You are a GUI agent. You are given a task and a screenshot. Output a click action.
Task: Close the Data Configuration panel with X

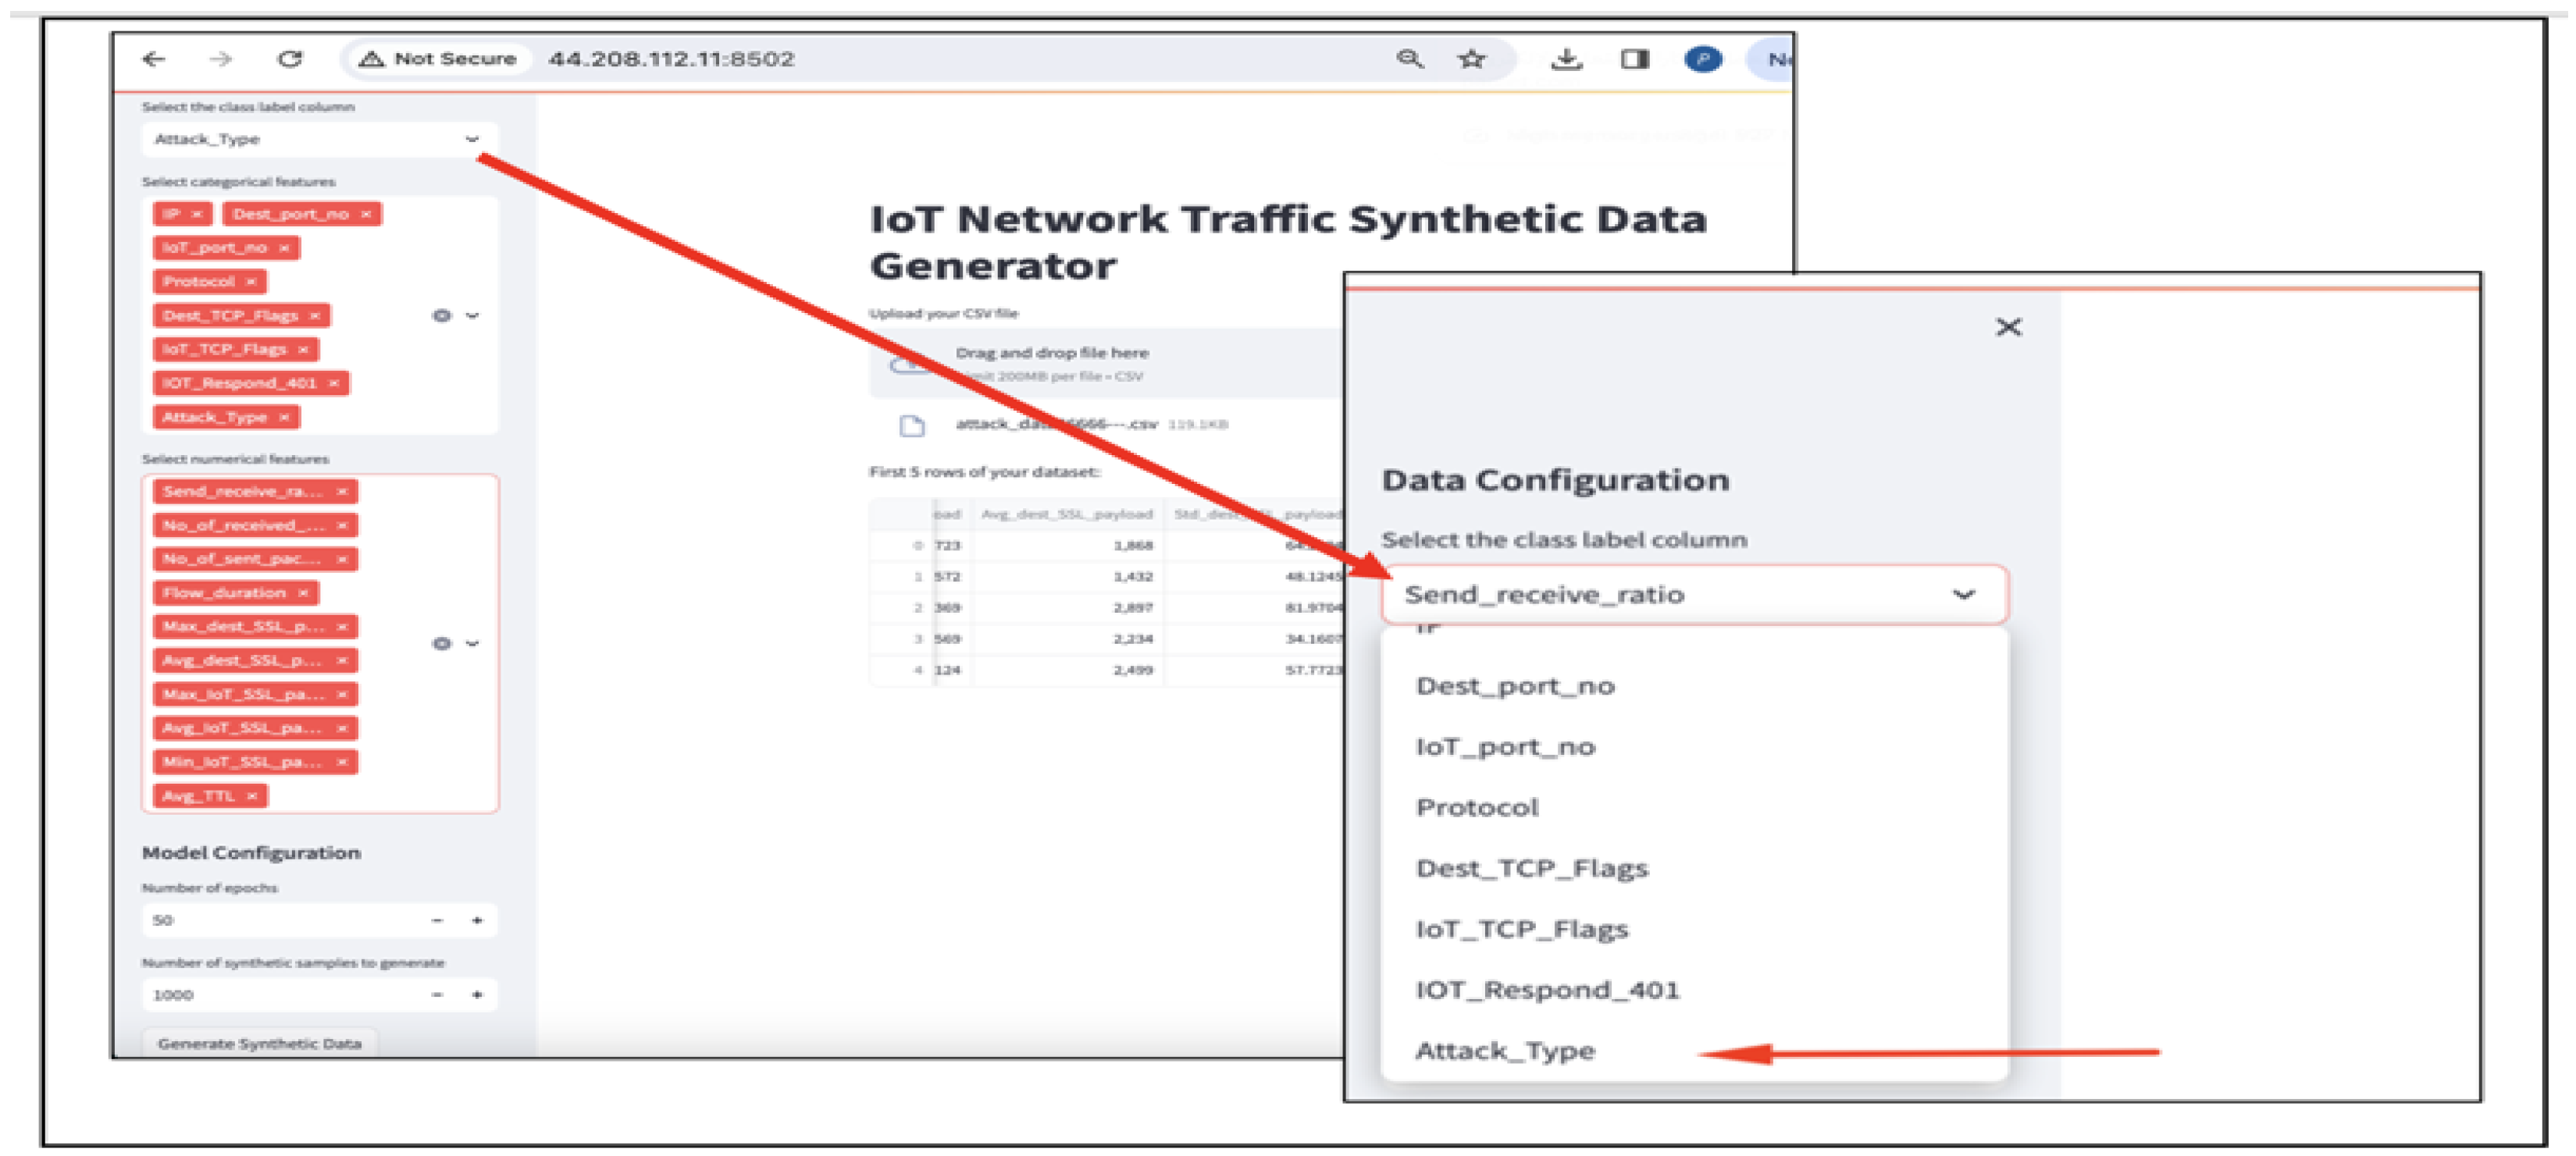tap(2008, 328)
